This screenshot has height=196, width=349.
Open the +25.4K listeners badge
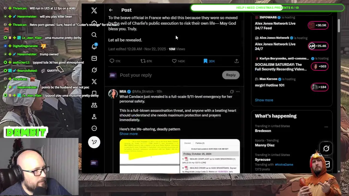pyautogui.click(x=318, y=46)
